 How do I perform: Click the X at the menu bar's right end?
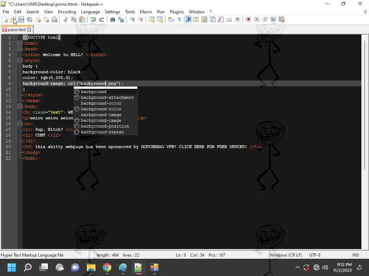pyautogui.click(x=365, y=12)
